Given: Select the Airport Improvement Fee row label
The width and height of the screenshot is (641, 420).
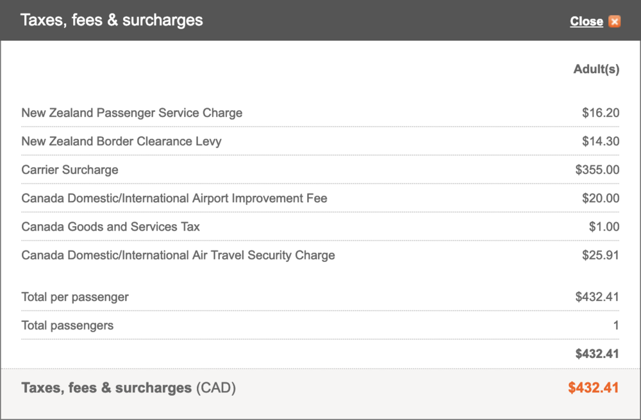Looking at the screenshot, I should (174, 198).
